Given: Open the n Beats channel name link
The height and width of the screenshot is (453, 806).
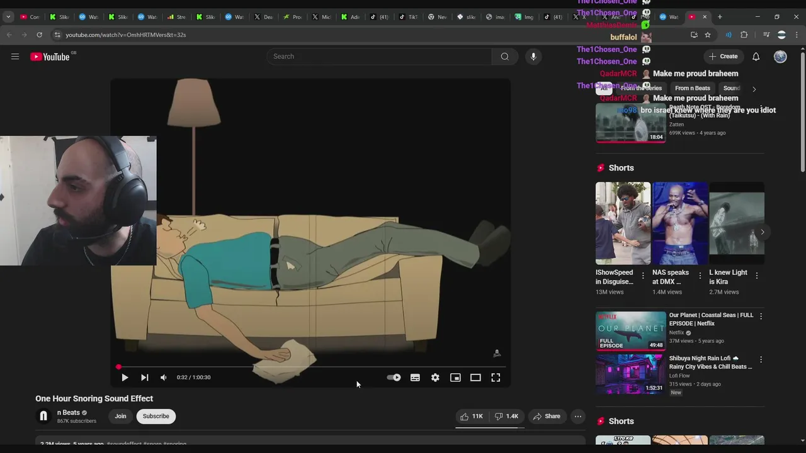Looking at the screenshot, I should [69, 413].
